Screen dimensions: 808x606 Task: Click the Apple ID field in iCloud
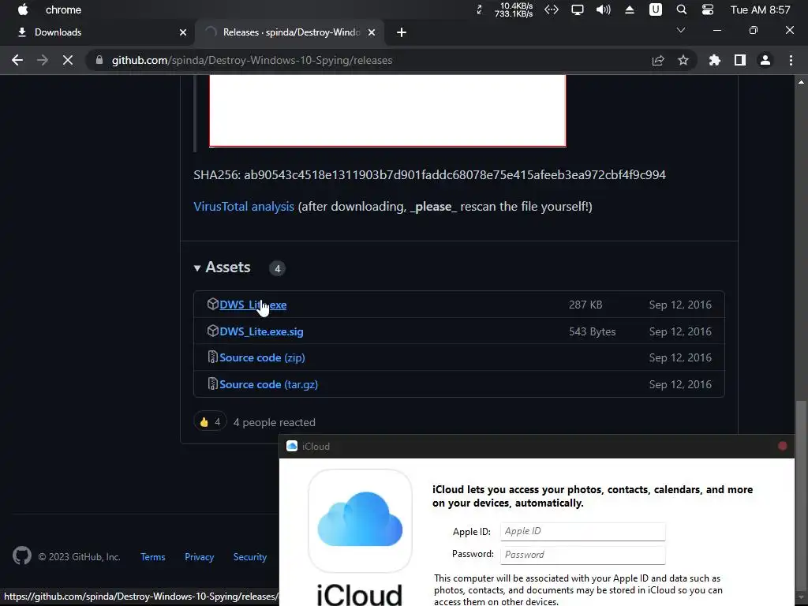[583, 531]
